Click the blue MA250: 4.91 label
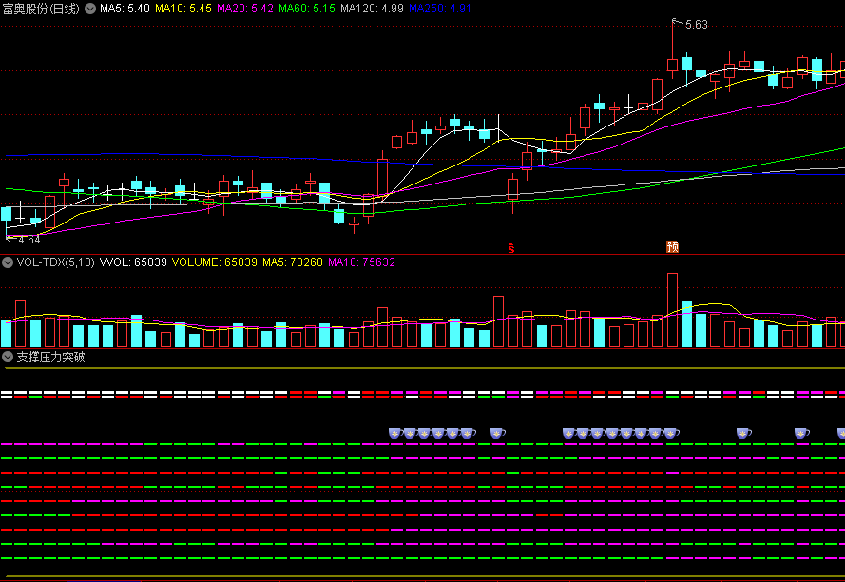845x582 pixels. 440,9
